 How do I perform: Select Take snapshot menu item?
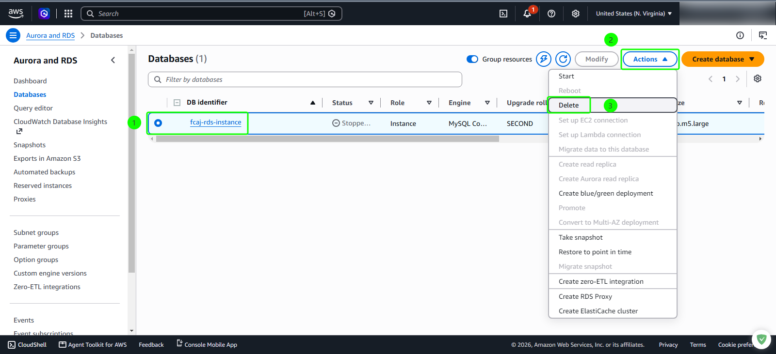click(613, 237)
